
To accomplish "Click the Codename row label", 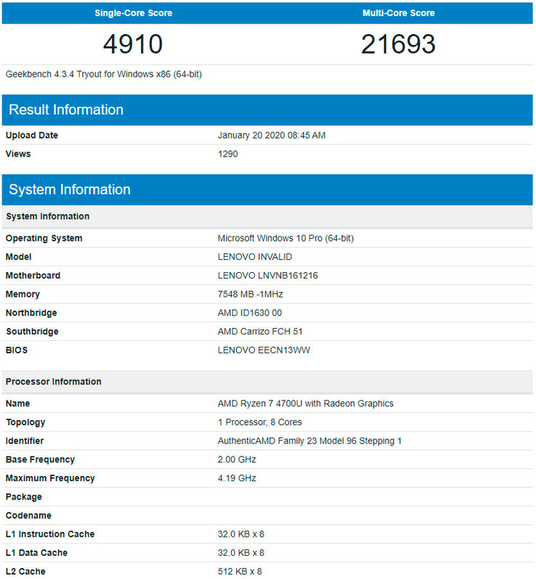I will click(x=28, y=515).
